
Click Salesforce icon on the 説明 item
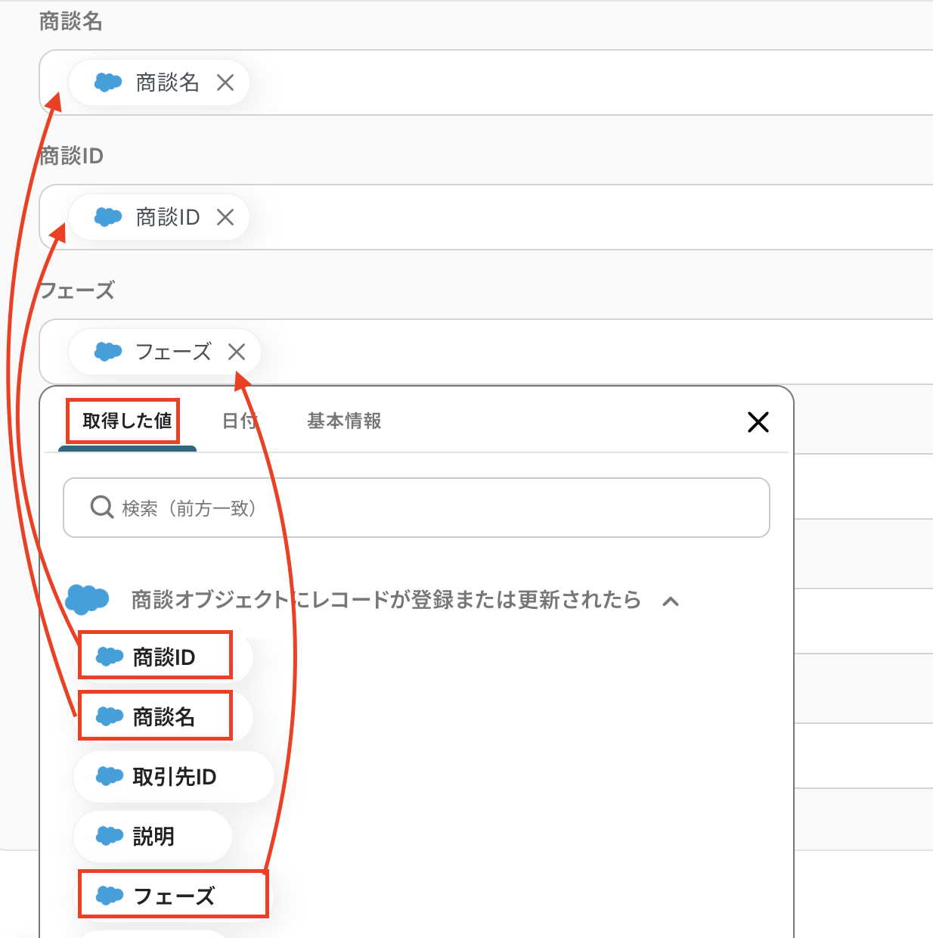[x=110, y=836]
